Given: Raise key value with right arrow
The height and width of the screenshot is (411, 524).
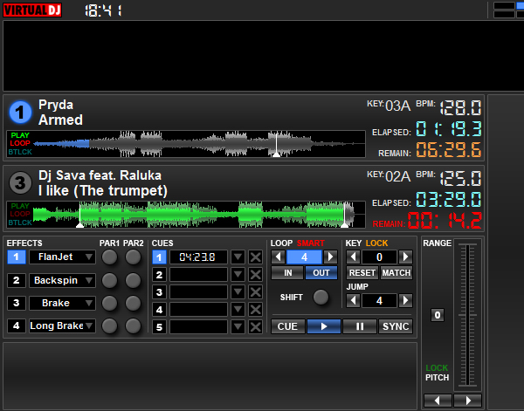Looking at the screenshot, I should [406, 257].
